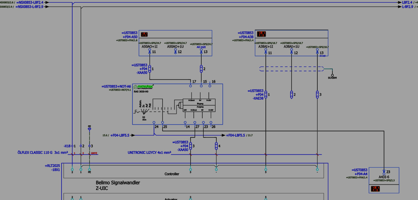Click the dashed cable shield symbol

click(291, 69)
